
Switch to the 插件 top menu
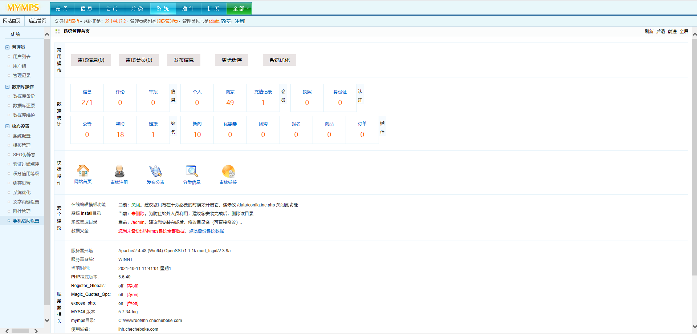[188, 8]
